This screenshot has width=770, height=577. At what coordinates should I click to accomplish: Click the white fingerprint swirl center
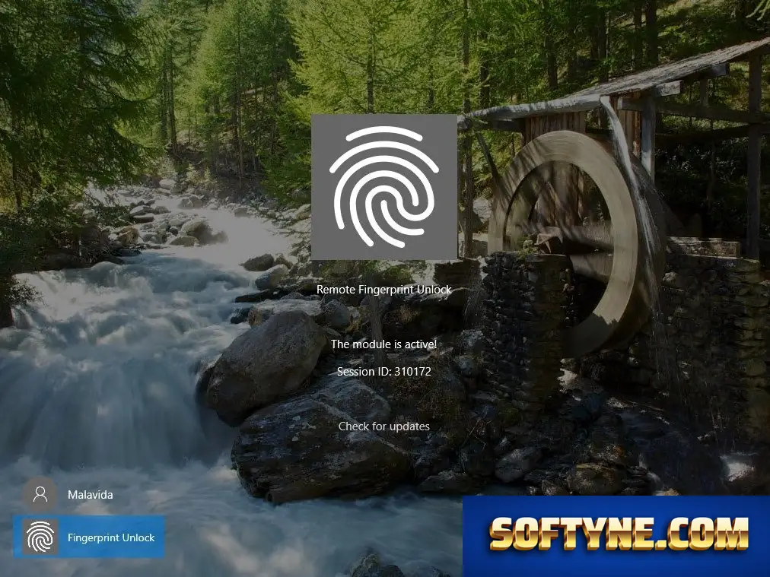coord(384,187)
